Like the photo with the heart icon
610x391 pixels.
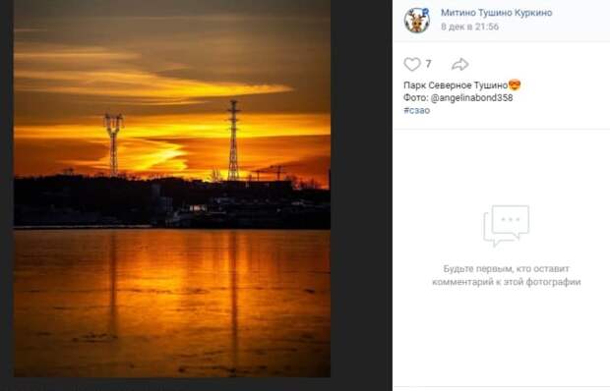[412, 64]
